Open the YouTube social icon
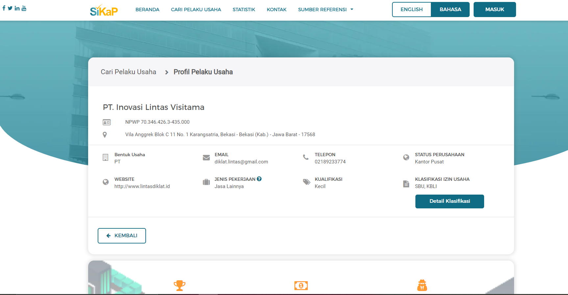Screen dimensions: 568x295 pos(24,8)
